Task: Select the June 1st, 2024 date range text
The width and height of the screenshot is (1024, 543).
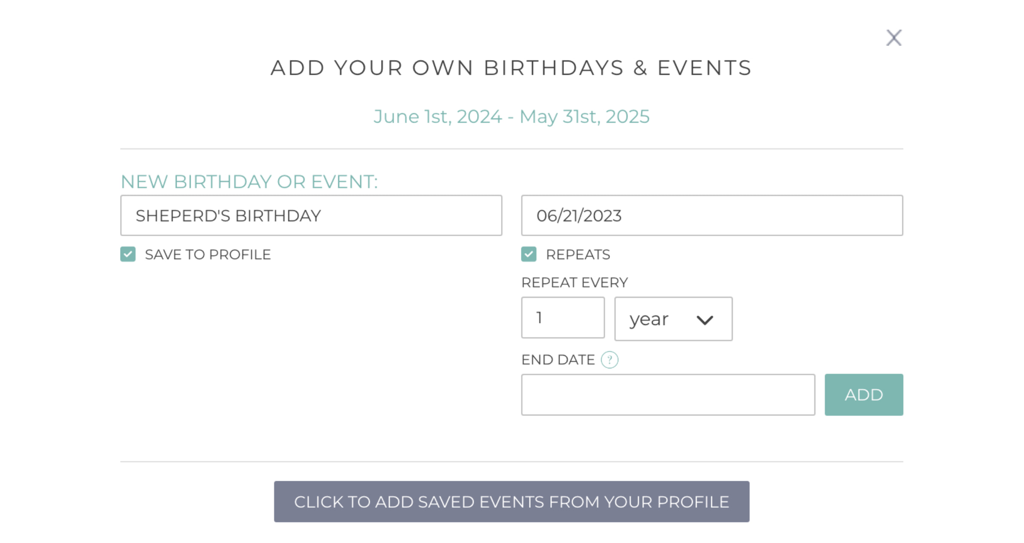Action: pos(512,116)
